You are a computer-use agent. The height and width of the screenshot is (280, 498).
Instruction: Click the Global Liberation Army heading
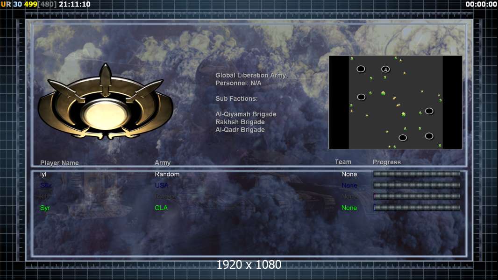pyautogui.click(x=251, y=75)
